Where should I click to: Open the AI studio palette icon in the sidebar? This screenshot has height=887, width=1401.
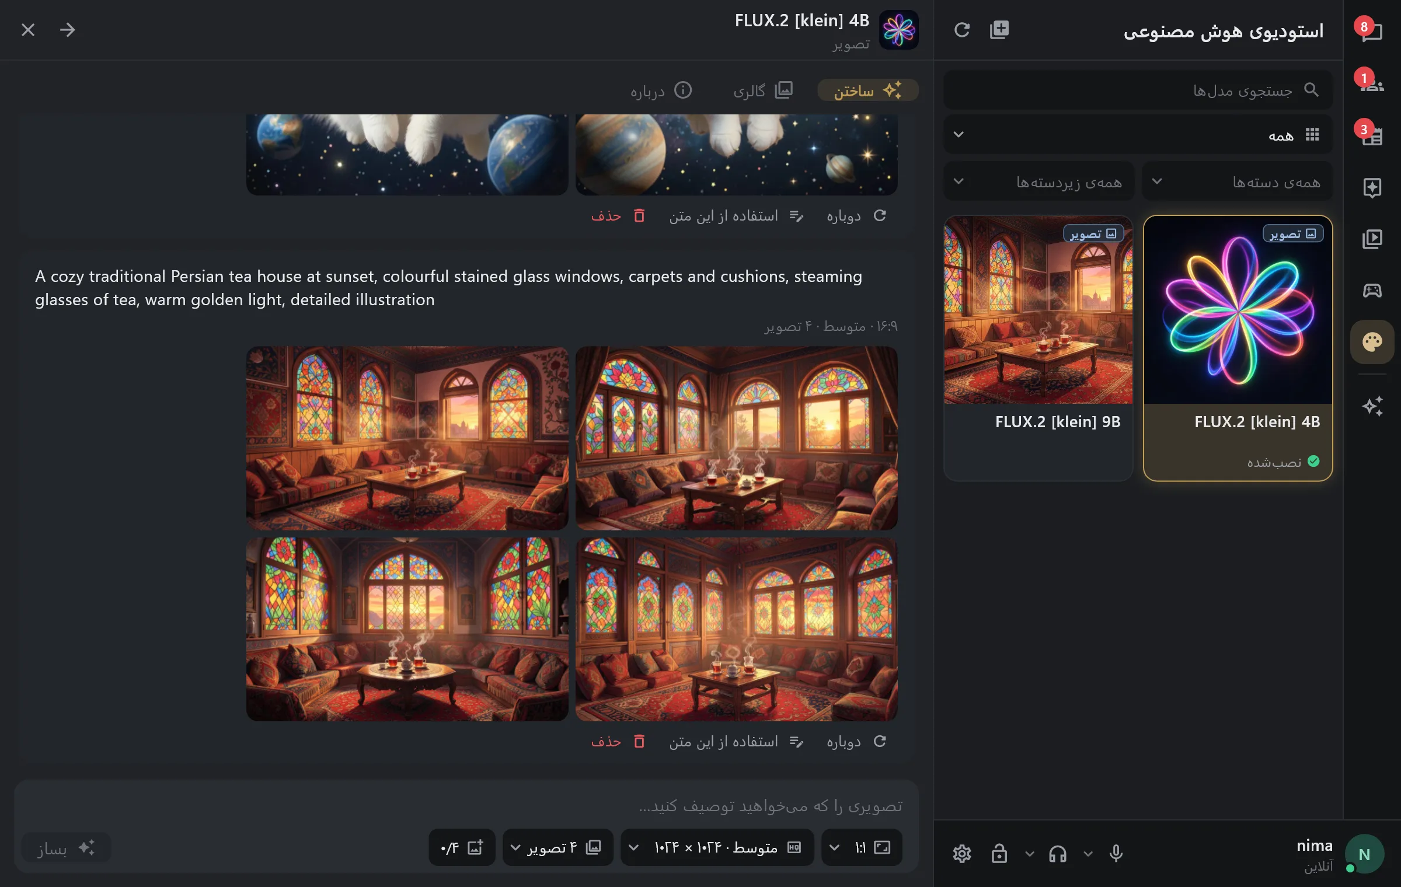pyautogui.click(x=1372, y=341)
